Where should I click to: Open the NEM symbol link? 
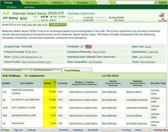click(x=5, y=115)
